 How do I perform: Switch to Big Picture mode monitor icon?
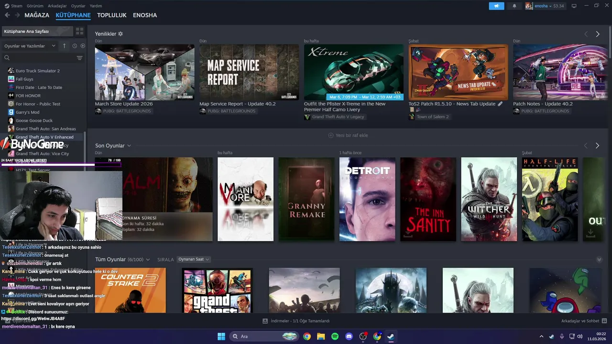[574, 6]
